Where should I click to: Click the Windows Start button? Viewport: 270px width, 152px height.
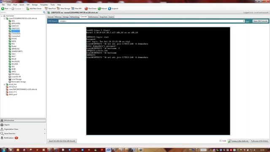pyautogui.click(x=4, y=150)
